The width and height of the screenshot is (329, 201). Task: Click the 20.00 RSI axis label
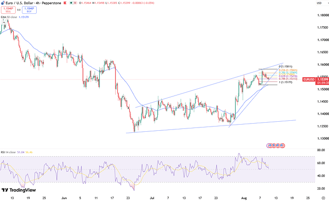[321, 189]
